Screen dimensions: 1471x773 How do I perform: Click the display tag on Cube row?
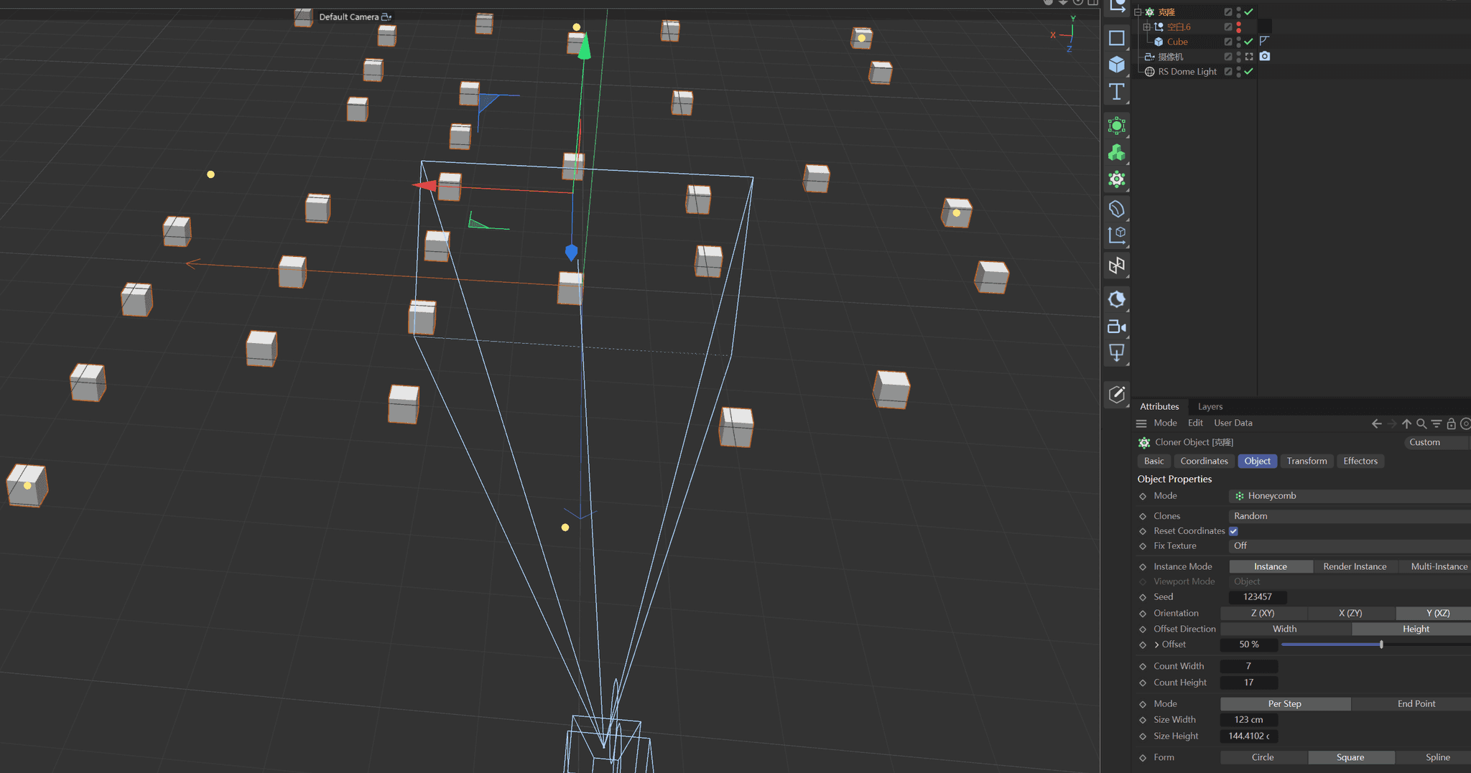tap(1265, 41)
